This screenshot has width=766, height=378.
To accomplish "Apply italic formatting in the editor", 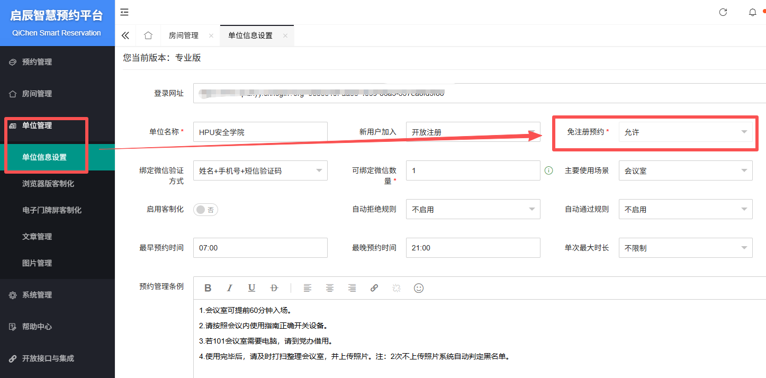I will pos(230,288).
